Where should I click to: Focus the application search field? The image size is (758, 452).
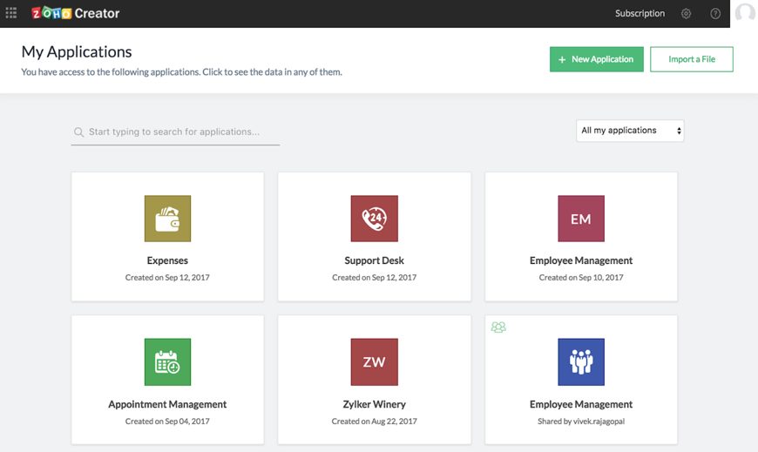(x=175, y=132)
